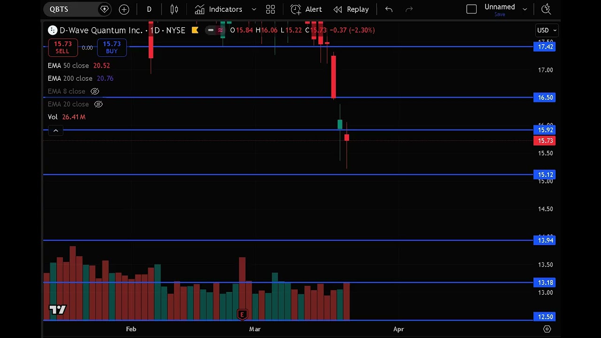
Task: Click the D-Wave Quantum Inc. symbol title
Action: (101, 30)
